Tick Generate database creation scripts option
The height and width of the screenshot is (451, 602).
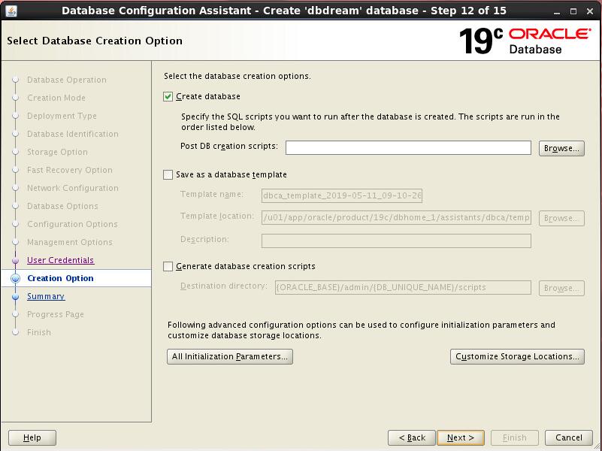[x=168, y=267]
